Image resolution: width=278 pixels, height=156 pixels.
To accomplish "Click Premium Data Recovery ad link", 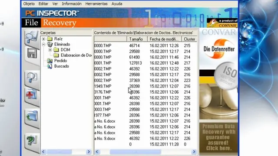I will click(218, 137).
